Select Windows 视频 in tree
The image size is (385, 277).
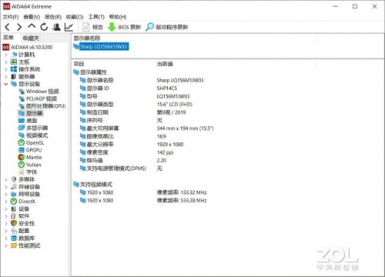pos(39,92)
